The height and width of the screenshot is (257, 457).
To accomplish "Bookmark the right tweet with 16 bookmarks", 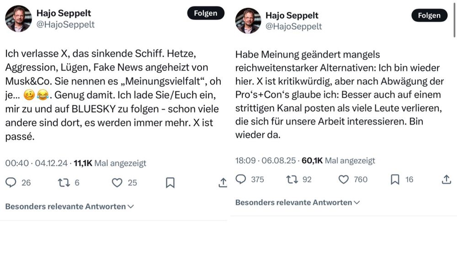I will [x=395, y=179].
